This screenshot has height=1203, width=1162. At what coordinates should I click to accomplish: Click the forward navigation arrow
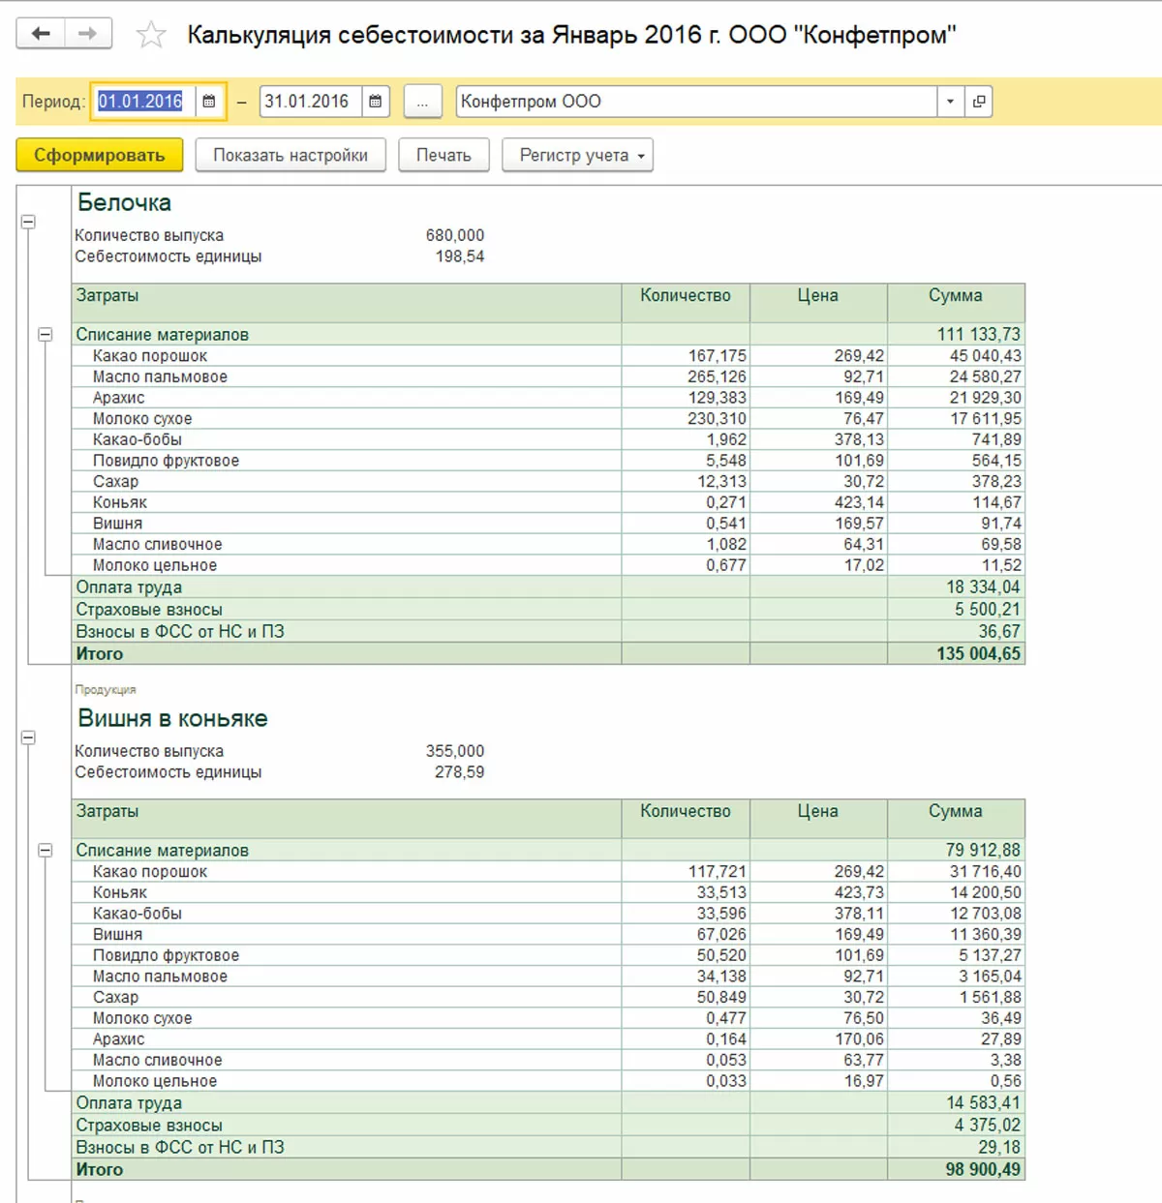[88, 34]
